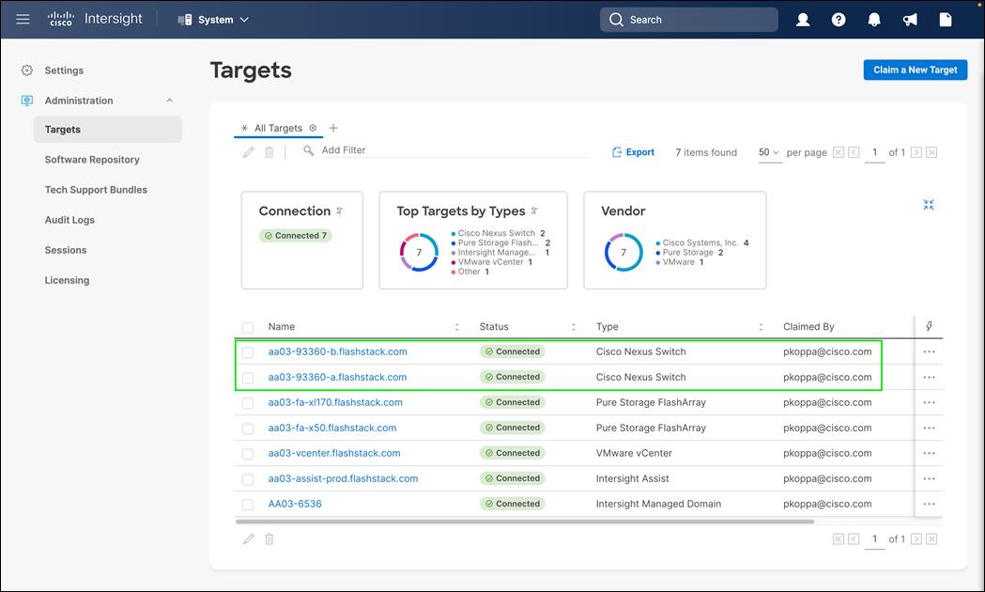Open actions menu for AA03-6536 row

(x=929, y=504)
